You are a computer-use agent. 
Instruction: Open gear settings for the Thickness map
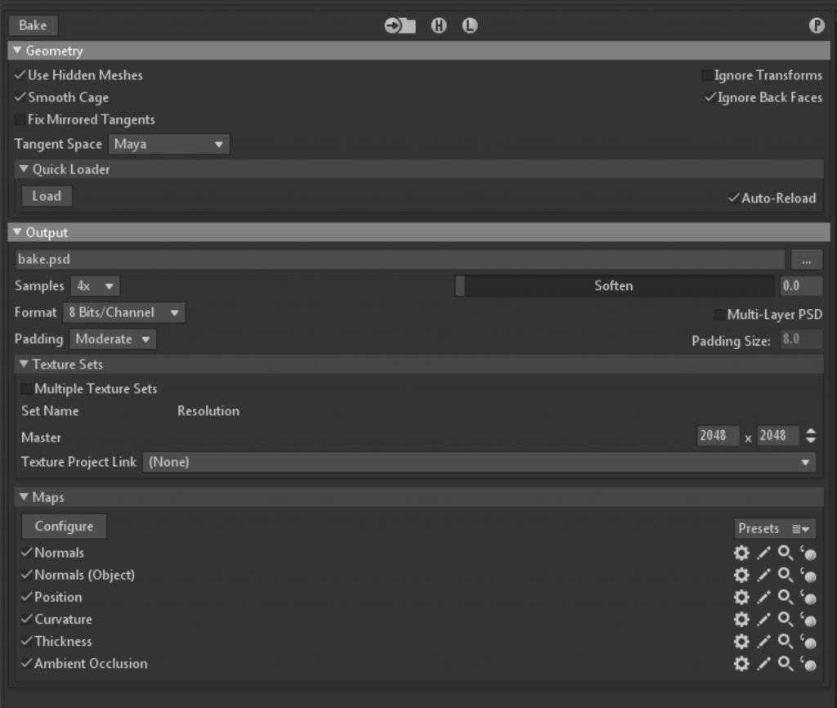coord(741,642)
